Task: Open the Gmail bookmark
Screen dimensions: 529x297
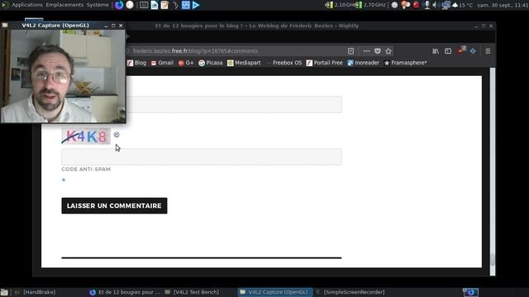Action: [162, 63]
